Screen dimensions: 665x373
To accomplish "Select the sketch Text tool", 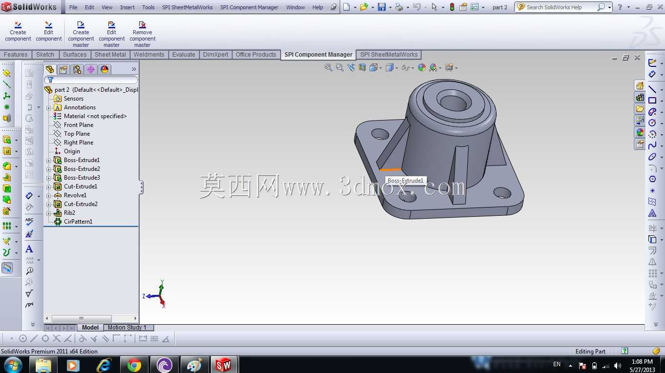I will point(652,213).
